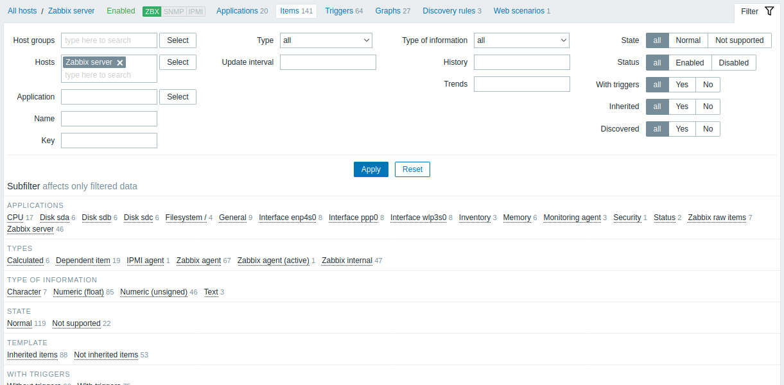The image size is (784, 385).
Task: Set Status filter to Enabled
Action: click(690, 63)
